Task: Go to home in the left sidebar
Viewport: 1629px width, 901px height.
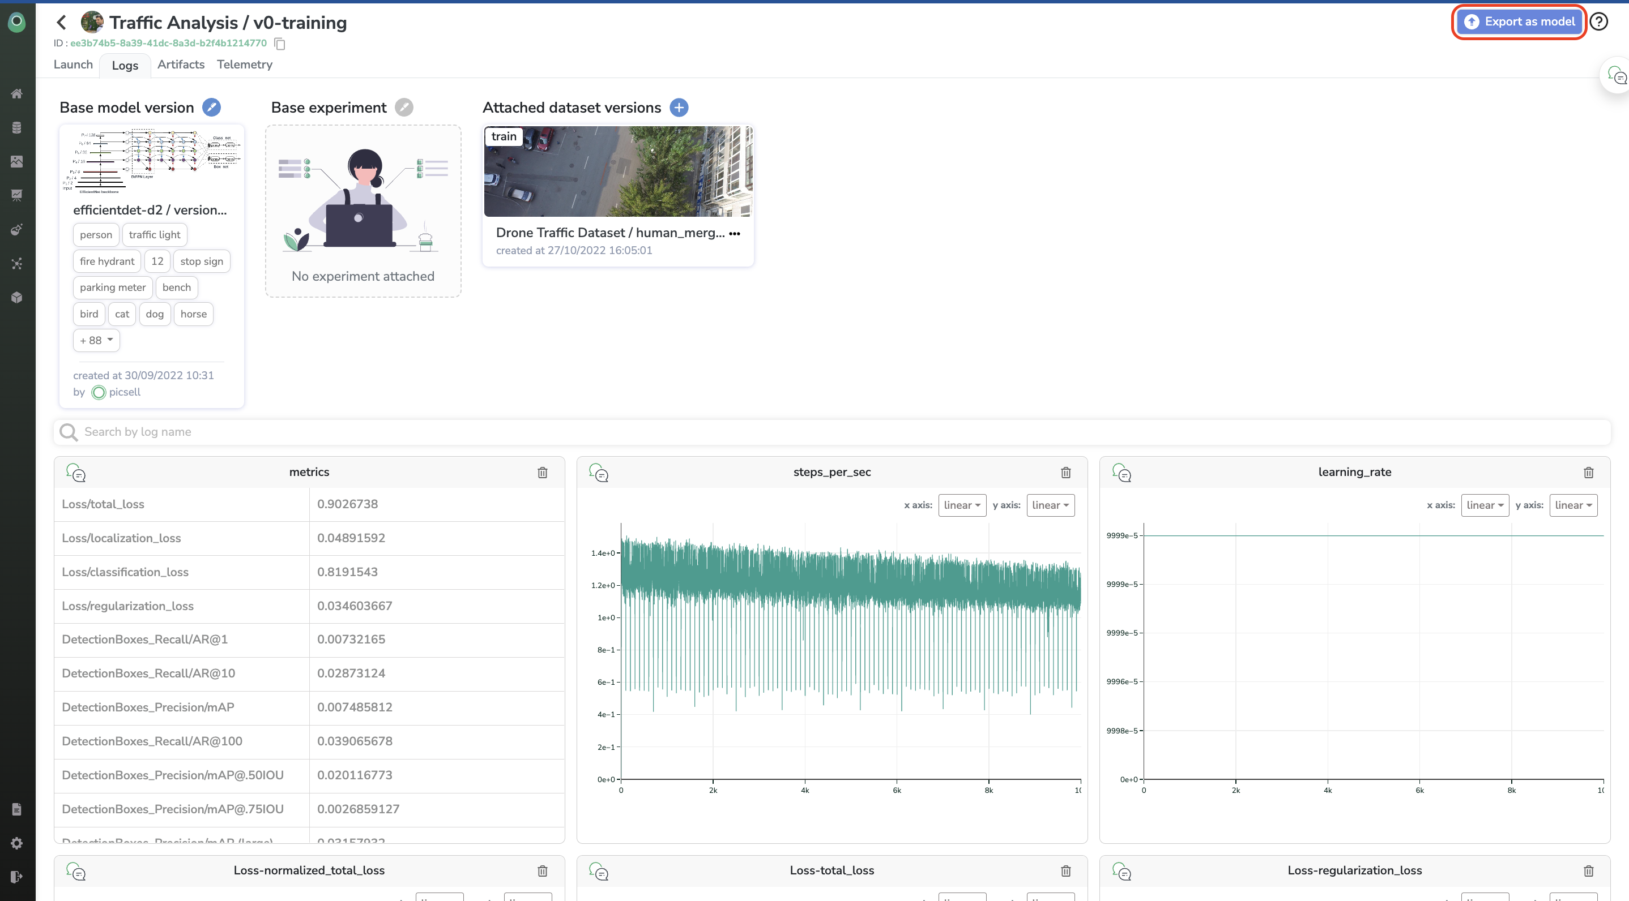Action: 17,93
